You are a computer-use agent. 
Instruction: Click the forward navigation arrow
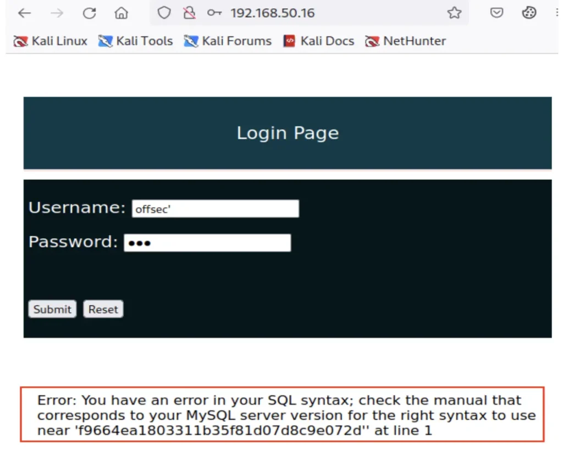pos(57,13)
